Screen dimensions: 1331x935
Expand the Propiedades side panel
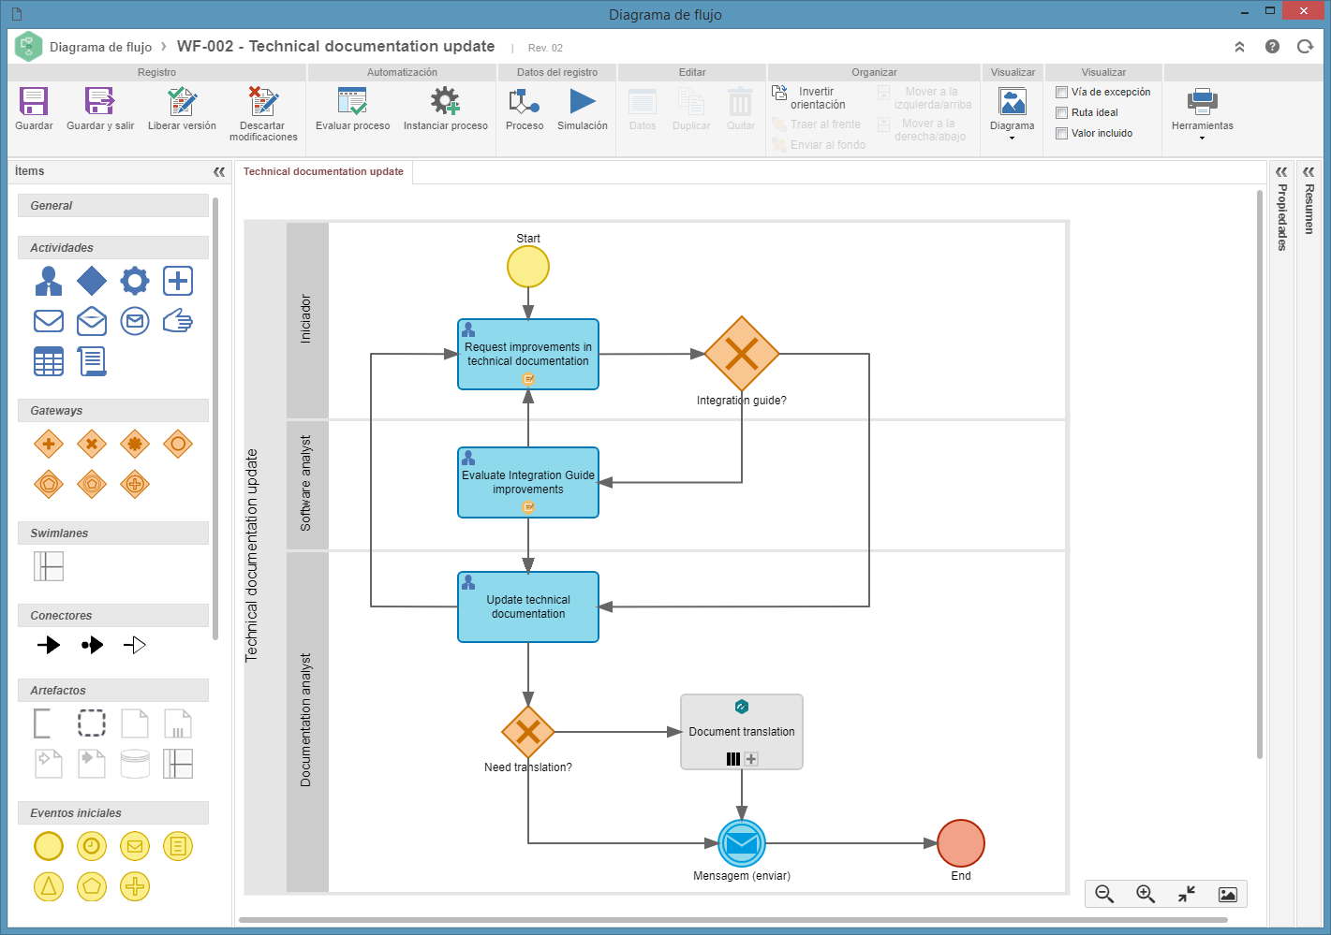click(x=1281, y=172)
